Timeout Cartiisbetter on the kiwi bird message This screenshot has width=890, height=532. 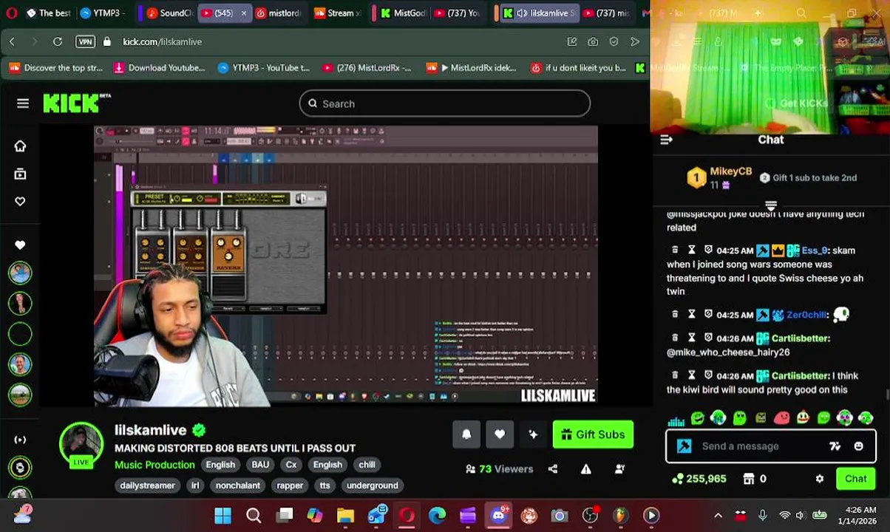(692, 375)
